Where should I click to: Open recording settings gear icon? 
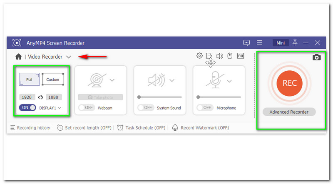[x=199, y=56]
